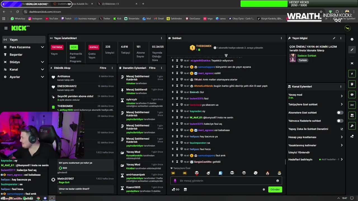The image size is (358, 201).
Task: Open external link for Yapay Zeka ile Sohbet Denetimi
Action: pos(342,129)
